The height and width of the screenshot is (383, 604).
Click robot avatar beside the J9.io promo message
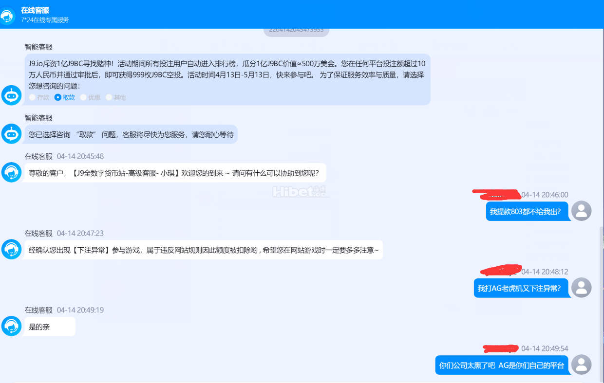[11, 95]
